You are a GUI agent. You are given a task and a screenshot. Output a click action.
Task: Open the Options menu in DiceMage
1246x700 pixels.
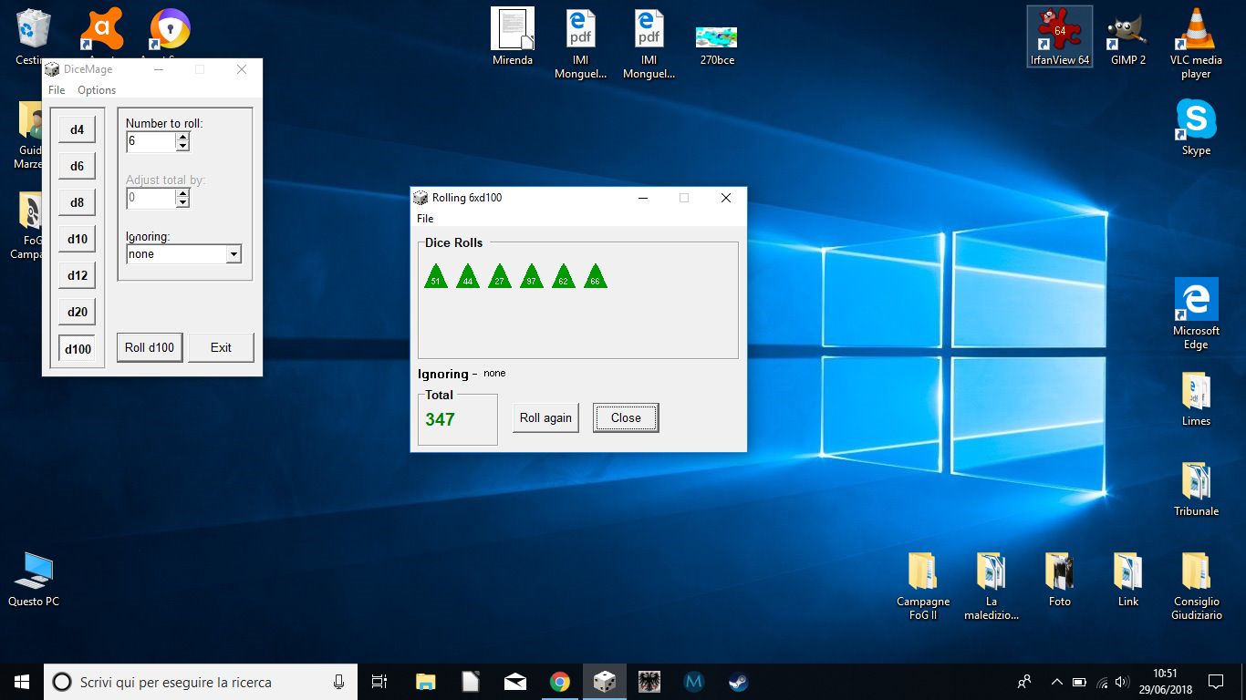pos(97,90)
